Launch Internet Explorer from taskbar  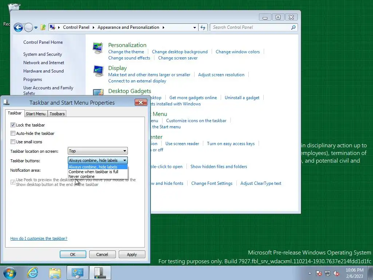pyautogui.click(x=32, y=273)
